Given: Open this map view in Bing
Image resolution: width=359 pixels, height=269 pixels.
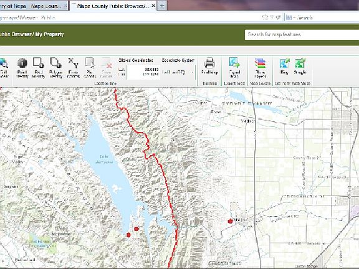Looking at the screenshot, I should click(284, 66).
